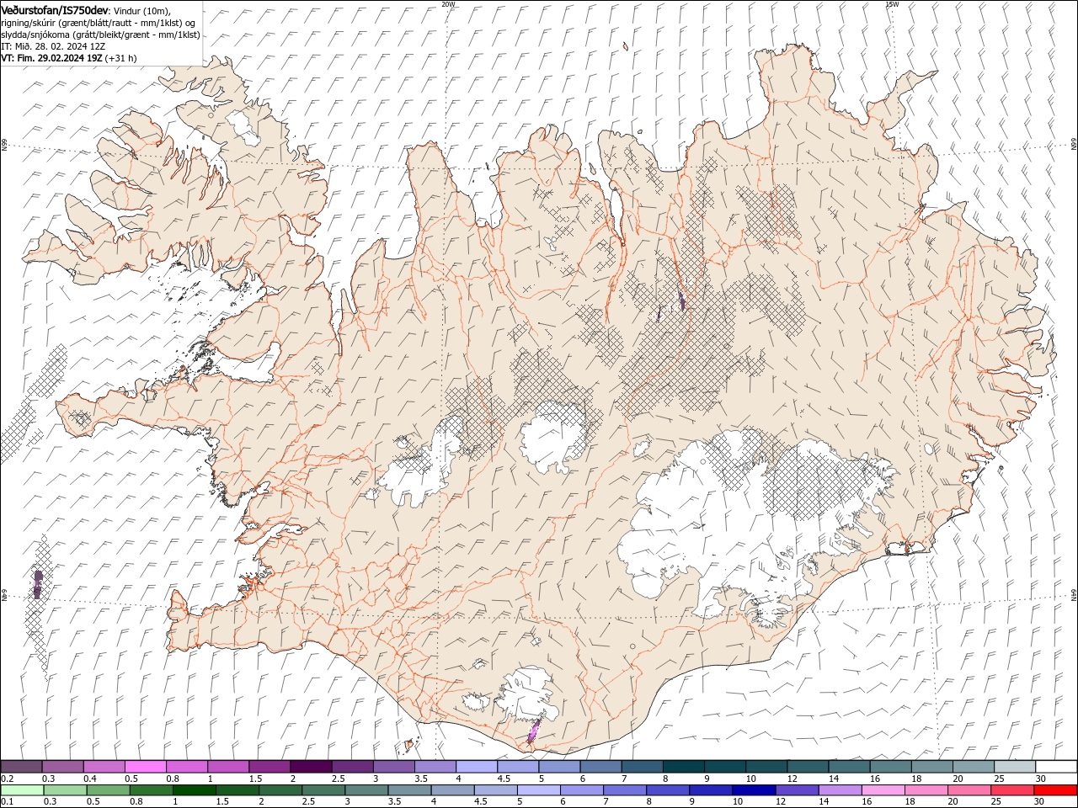Click the light pink lower-row swatch labeled 16
The width and height of the screenshot is (1078, 808).
pos(883,790)
